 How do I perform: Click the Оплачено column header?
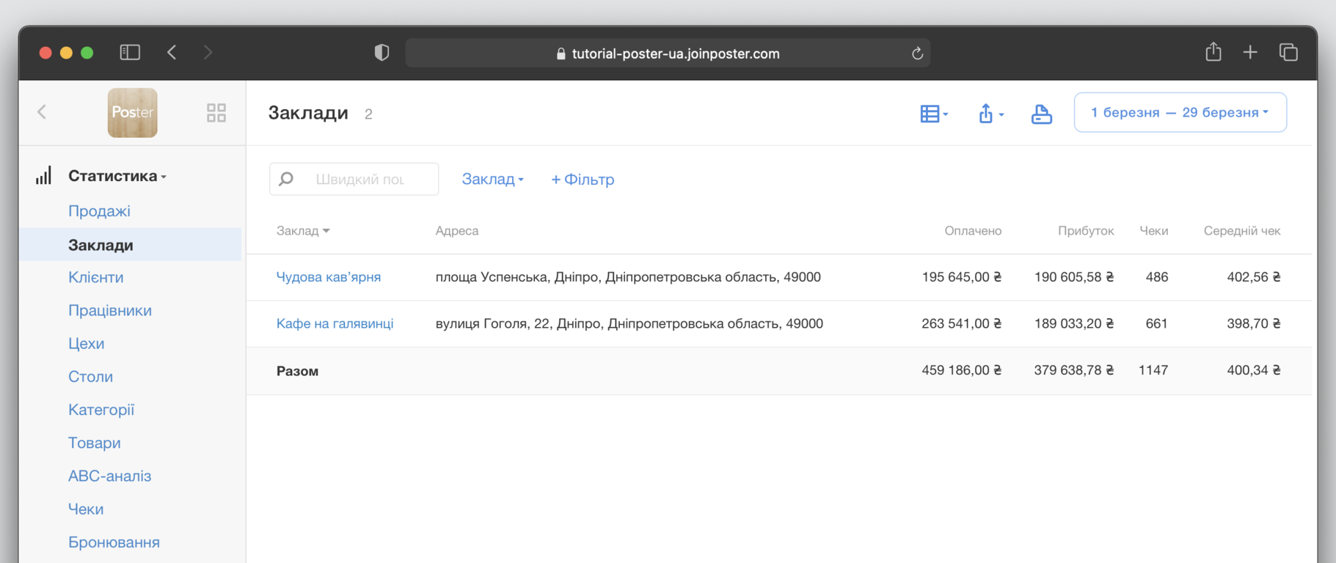(973, 231)
